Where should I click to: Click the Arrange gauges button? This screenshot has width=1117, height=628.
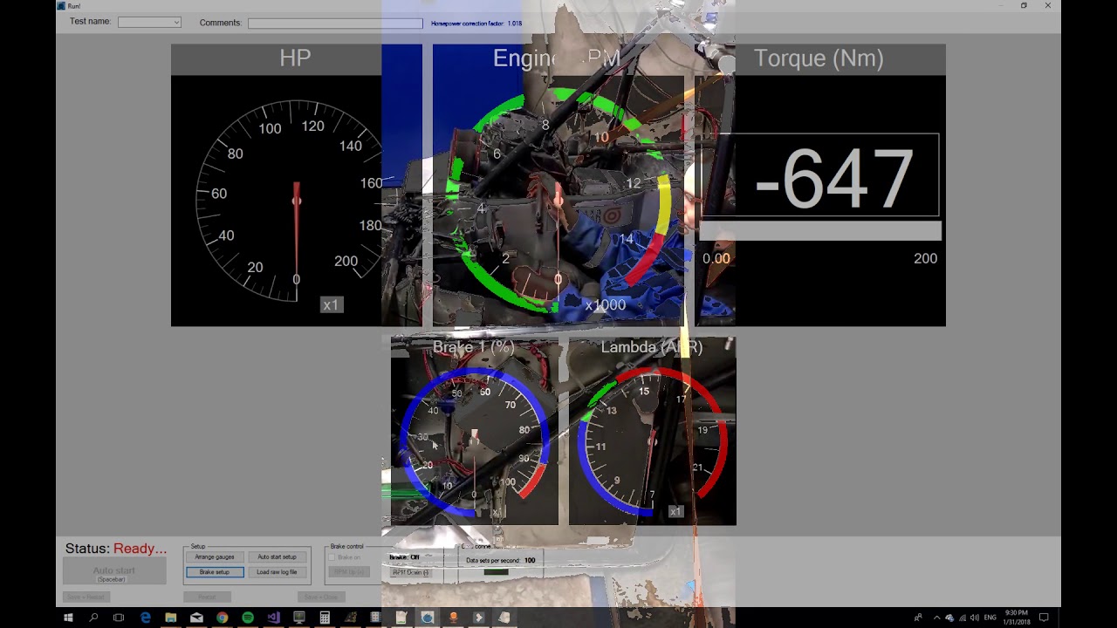[x=215, y=556]
